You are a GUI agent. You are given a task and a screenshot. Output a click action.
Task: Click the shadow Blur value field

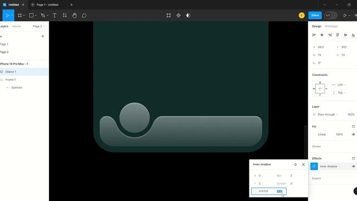pos(291,175)
